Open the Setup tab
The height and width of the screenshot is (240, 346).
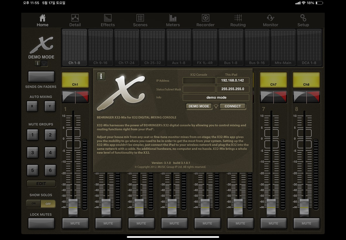[303, 20]
